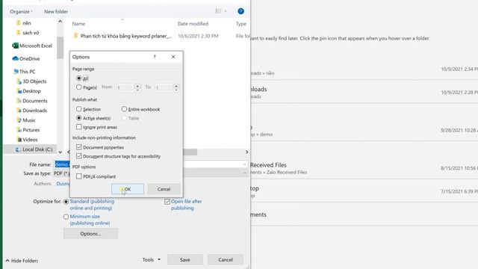478x269 pixels.
Task: Choose the Entire workbook option
Action: (124, 109)
